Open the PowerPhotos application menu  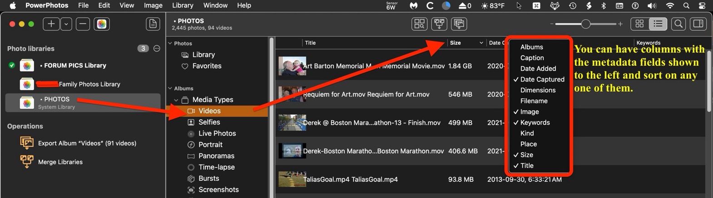click(47, 5)
